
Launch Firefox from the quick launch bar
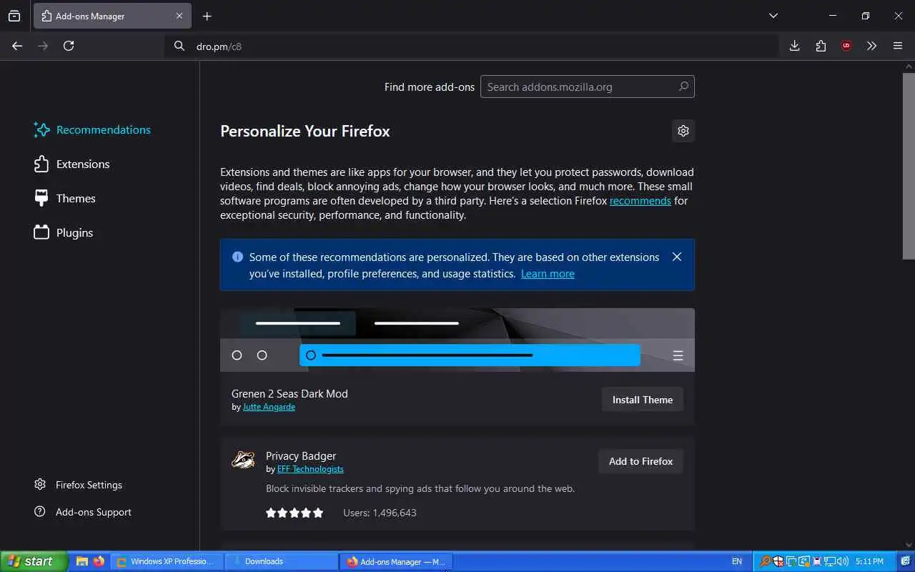pyautogui.click(x=99, y=561)
